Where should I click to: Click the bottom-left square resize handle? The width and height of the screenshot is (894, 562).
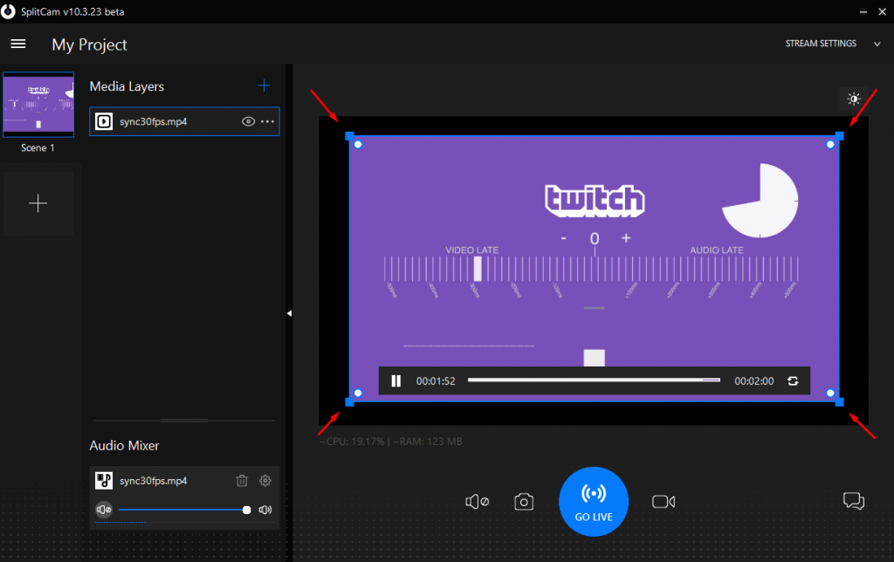pyautogui.click(x=349, y=402)
